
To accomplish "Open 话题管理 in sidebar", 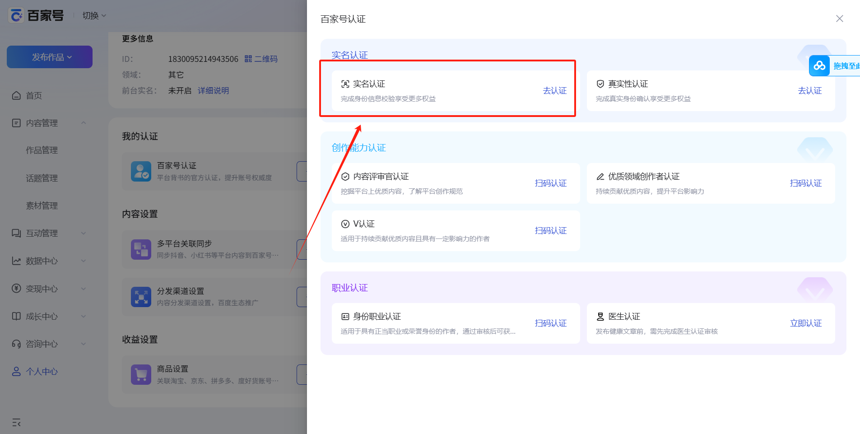I will coord(42,178).
